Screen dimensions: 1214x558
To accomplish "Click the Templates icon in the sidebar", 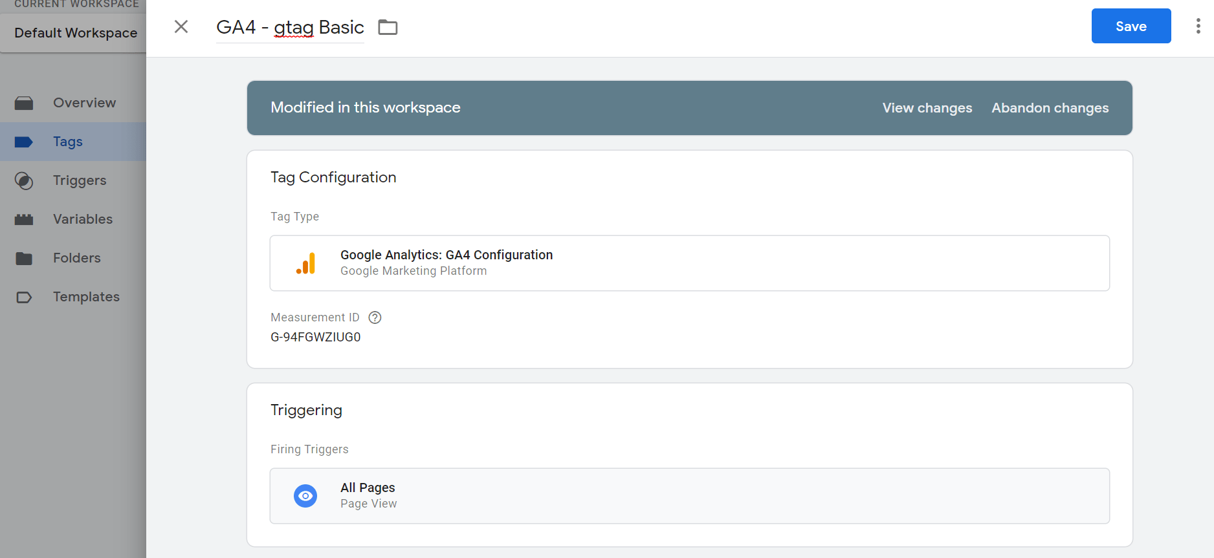I will click(24, 297).
